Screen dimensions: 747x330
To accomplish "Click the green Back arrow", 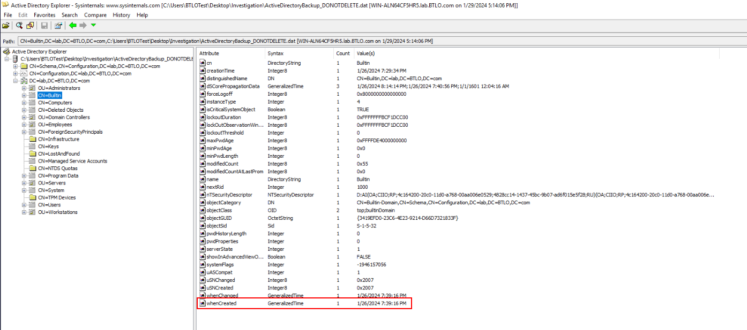I will tap(73, 25).
